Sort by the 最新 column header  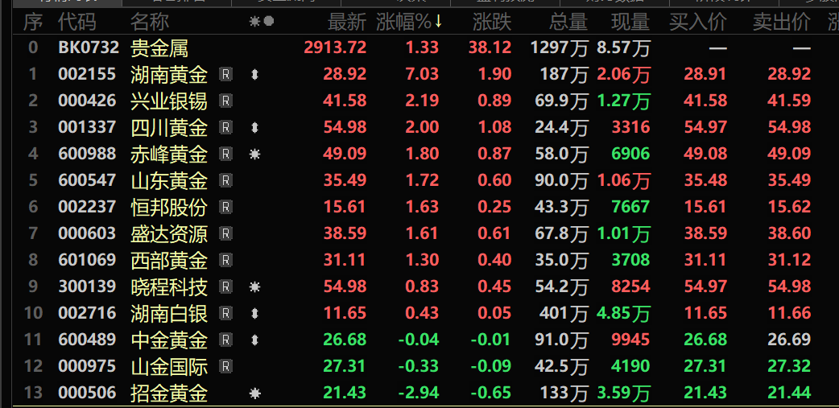[347, 22]
